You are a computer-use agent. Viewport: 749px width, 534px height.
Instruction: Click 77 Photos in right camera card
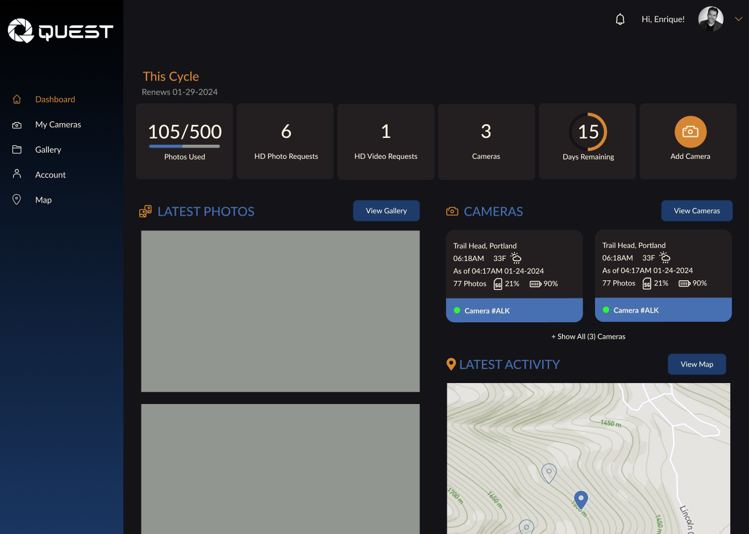(619, 283)
